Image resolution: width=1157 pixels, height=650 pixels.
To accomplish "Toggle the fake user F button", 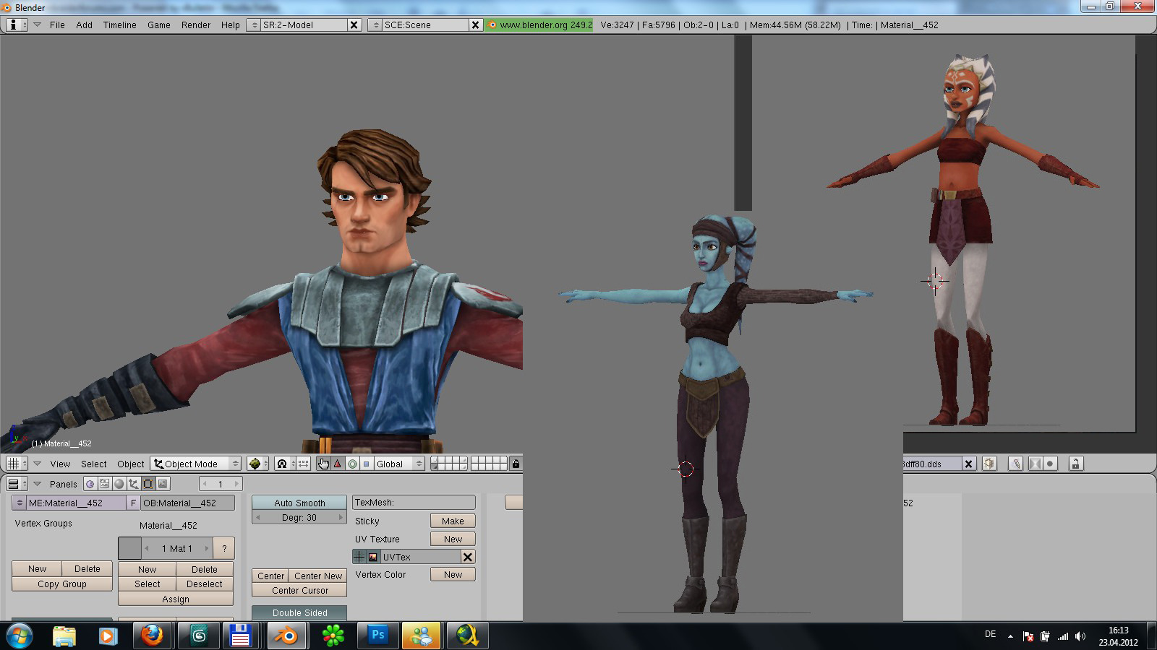I will 133,503.
